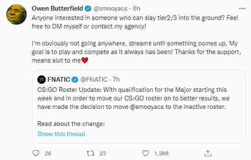Image resolution: width=251 pixels, height=160 pixels.
Task: Click FNATIC's verified badge
Action: click(75, 80)
